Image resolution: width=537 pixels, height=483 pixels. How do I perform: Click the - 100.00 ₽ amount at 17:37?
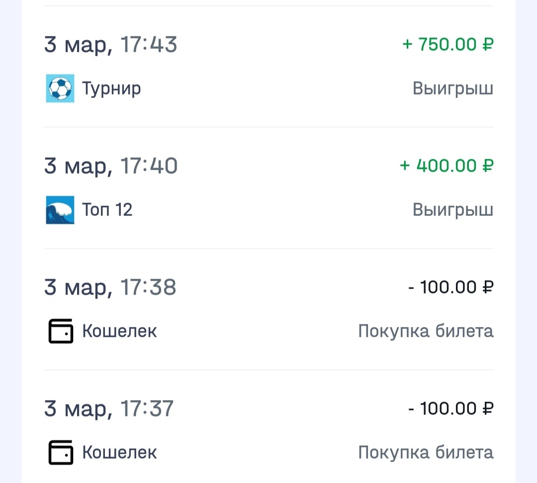pyautogui.click(x=451, y=408)
